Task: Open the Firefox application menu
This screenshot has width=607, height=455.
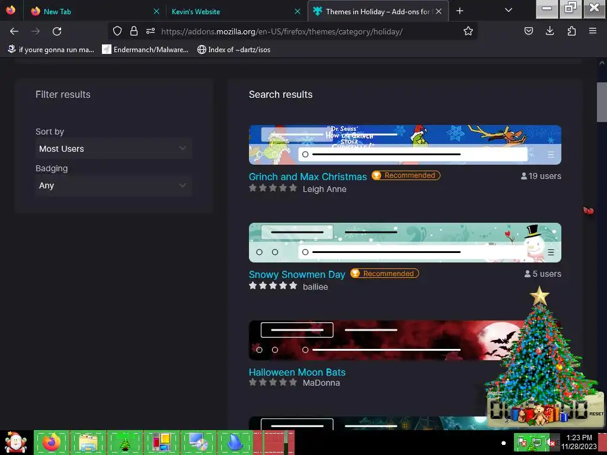Action: click(593, 31)
